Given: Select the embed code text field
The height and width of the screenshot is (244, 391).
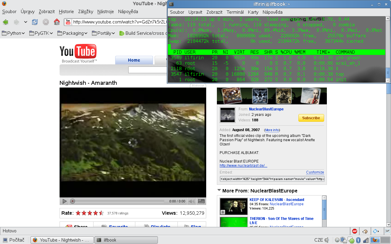Looking at the screenshot, I should [272, 179].
